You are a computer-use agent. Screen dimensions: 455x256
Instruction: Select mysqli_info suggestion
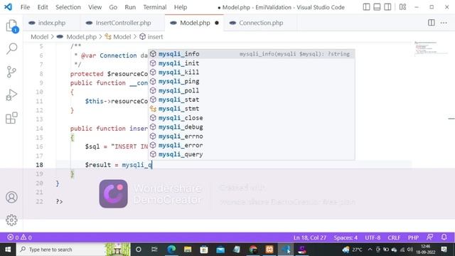252,54
